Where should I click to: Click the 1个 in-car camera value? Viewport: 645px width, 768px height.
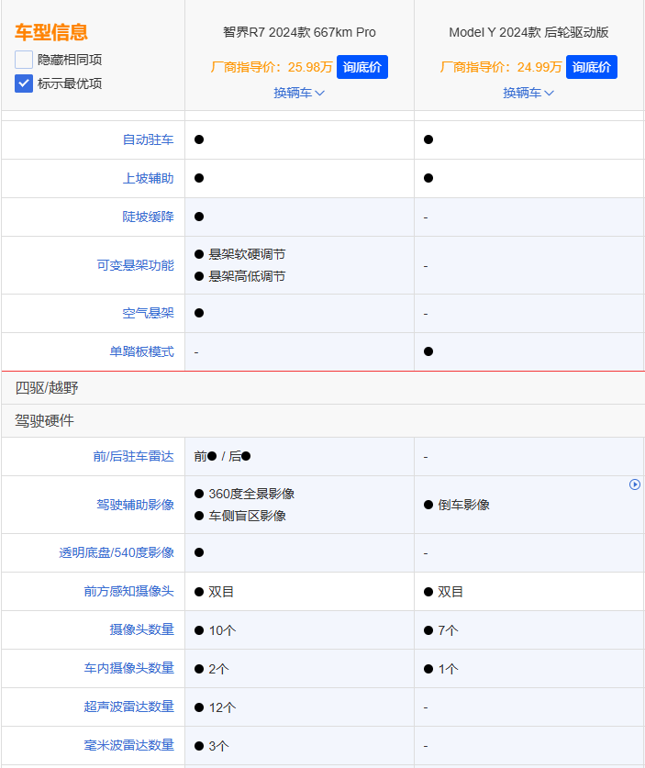pyautogui.click(x=448, y=669)
